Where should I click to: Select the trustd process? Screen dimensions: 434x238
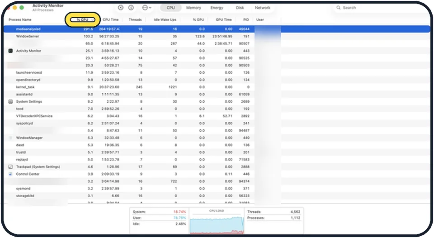[x=217, y=152]
